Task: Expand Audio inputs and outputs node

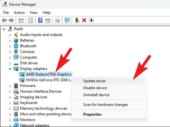Action: [10, 35]
